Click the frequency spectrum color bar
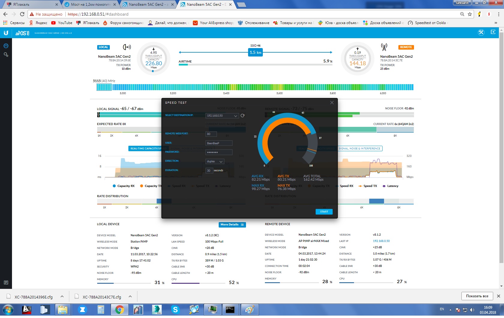The width and height of the screenshot is (504, 318). (x=255, y=87)
